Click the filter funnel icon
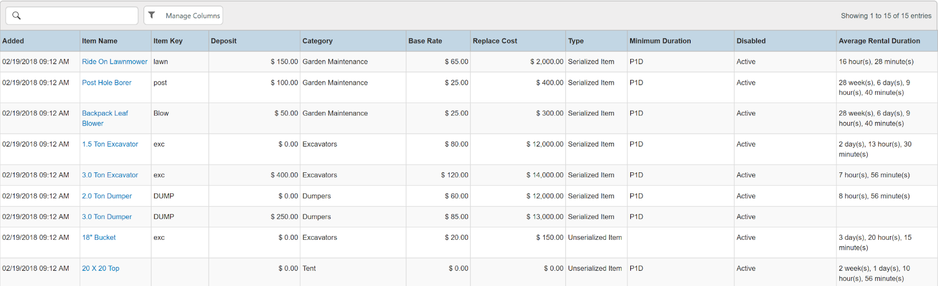The width and height of the screenshot is (938, 286). (x=152, y=15)
